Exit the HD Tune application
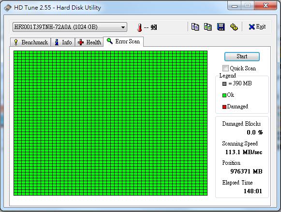This screenshot has width=281, height=212. pyautogui.click(x=257, y=27)
